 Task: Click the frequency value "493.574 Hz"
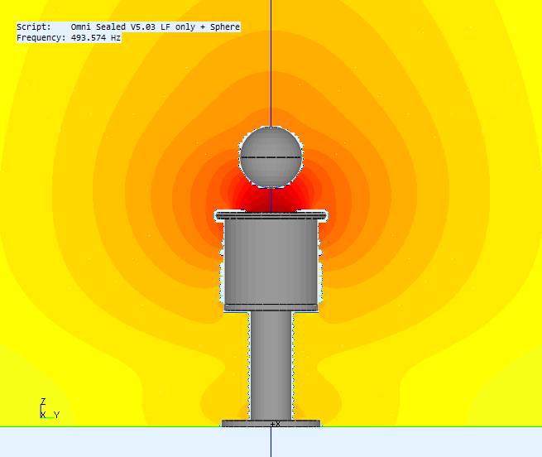(96, 38)
